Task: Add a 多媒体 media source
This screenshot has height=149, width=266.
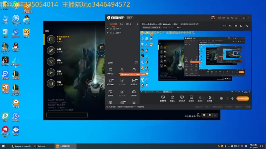Action: [x=191, y=98]
